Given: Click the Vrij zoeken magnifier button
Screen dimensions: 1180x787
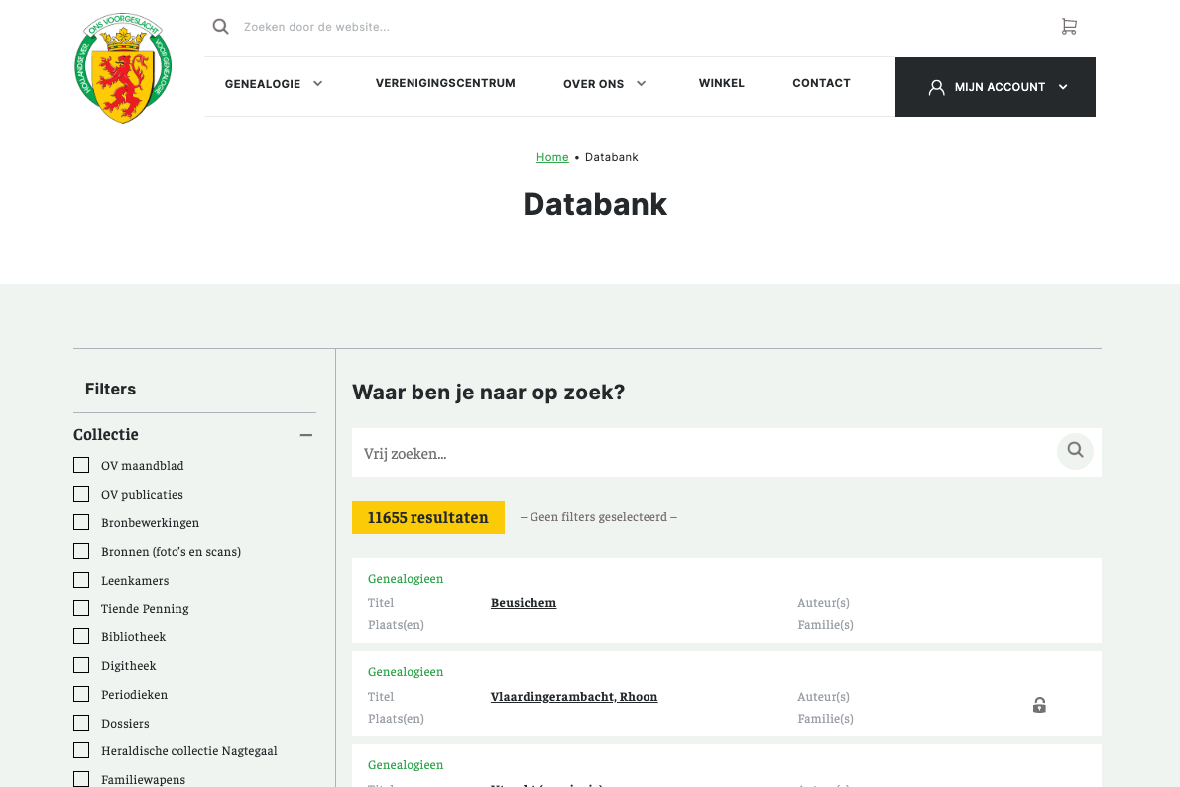Looking at the screenshot, I should click(x=1076, y=451).
